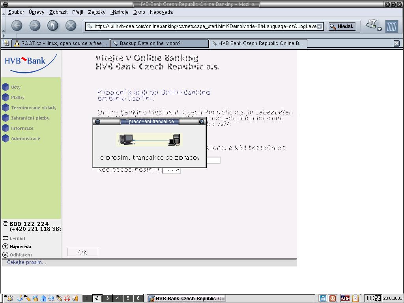
Task: Click the Ok button at page bottom
Action: (83, 252)
